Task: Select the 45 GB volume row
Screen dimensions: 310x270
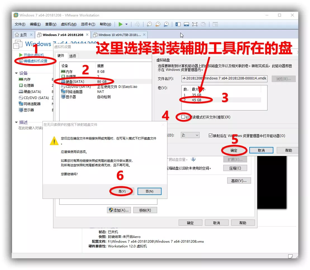Action: pyautogui.click(x=221, y=100)
